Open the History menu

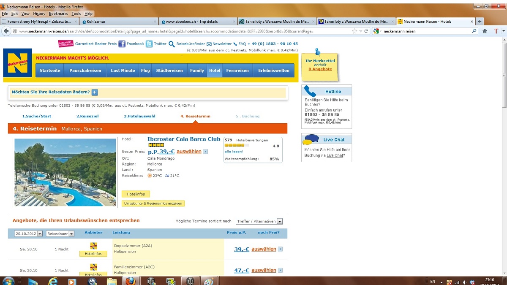click(x=39, y=14)
